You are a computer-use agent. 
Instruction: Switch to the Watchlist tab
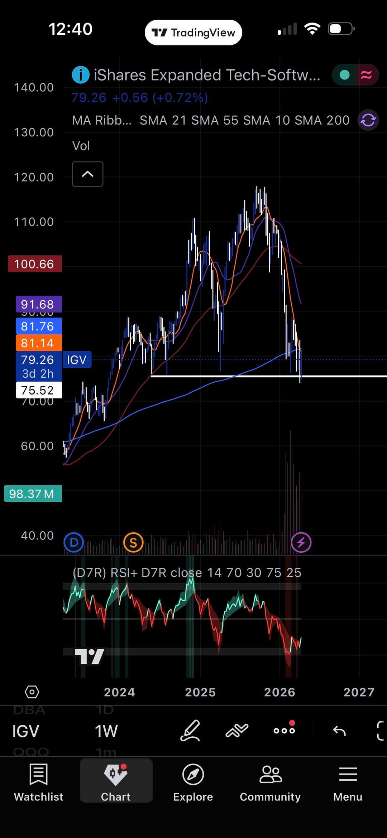point(39,782)
